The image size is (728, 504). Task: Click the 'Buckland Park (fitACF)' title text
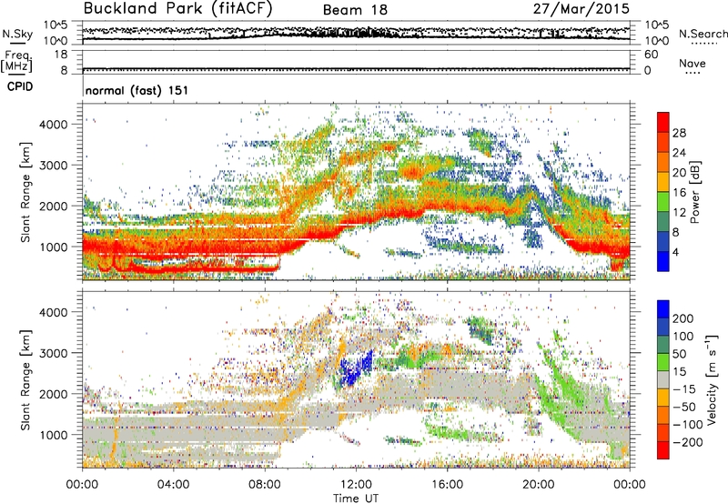(177, 8)
